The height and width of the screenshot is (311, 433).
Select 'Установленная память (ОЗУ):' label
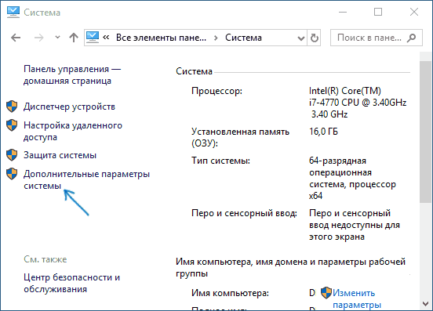(x=240, y=138)
